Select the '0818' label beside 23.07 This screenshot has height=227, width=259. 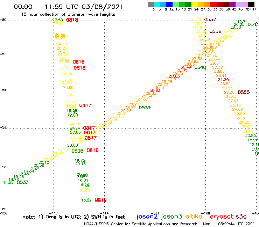click(x=79, y=68)
